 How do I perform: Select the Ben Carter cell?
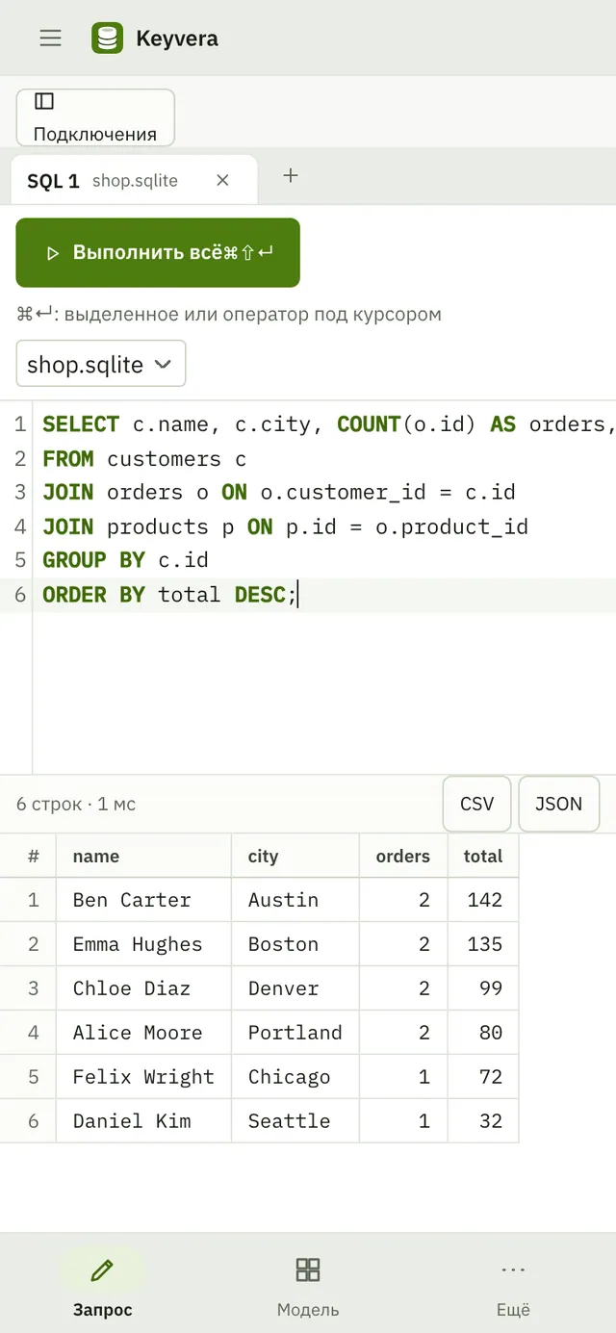(x=143, y=900)
